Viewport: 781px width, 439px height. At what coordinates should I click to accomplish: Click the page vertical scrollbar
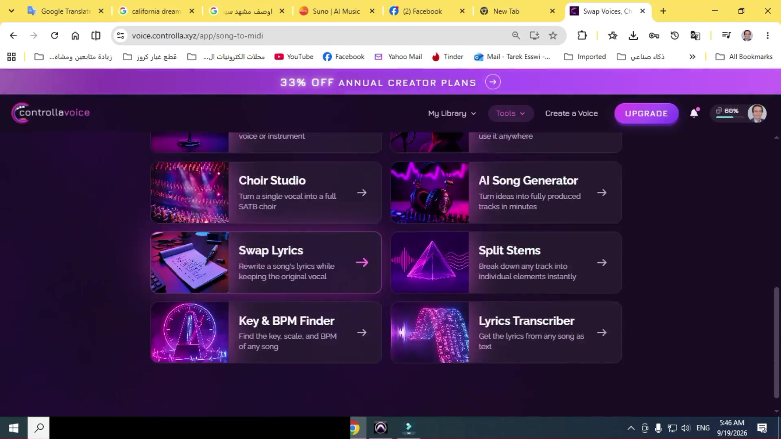[776, 343]
